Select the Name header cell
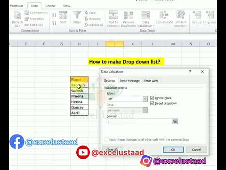 (x=79, y=79)
